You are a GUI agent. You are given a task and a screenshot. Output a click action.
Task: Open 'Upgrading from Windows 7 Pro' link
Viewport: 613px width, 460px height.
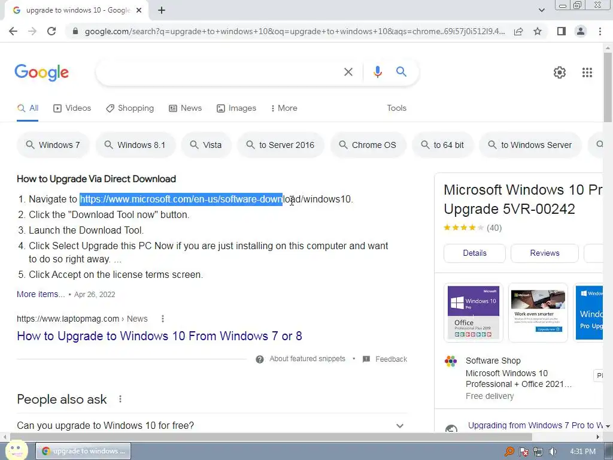tap(535, 425)
